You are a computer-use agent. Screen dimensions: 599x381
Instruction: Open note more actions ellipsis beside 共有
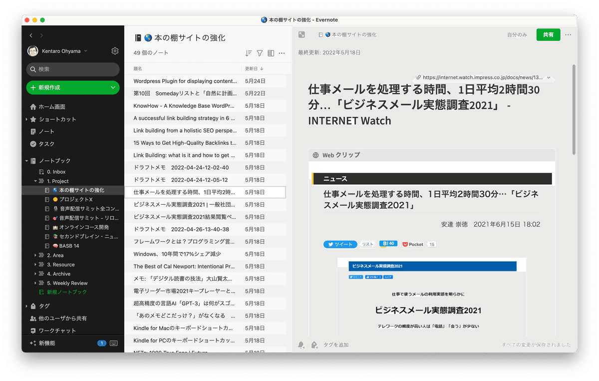coord(568,35)
